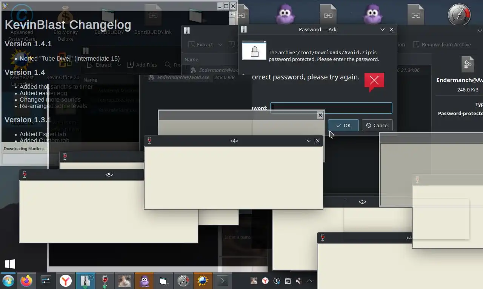The width and height of the screenshot is (483, 289).
Task: Click scroll-up arrow in KevinBlast Changelog window
Action: pos(232,15)
